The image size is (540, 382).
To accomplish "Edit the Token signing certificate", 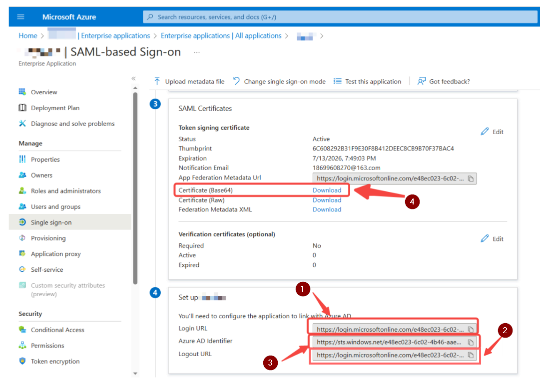I will click(492, 132).
